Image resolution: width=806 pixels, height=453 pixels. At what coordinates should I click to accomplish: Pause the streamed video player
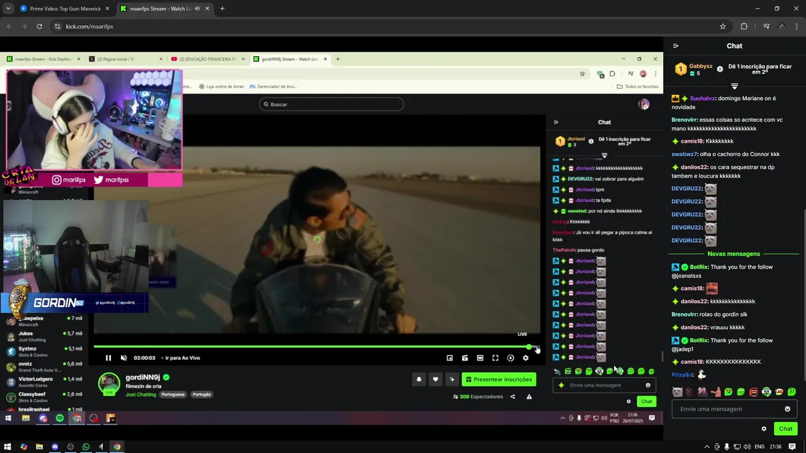[108, 358]
